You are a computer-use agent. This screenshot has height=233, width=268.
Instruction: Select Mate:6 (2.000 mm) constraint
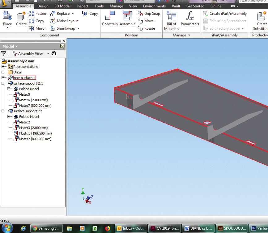[x=33, y=100]
